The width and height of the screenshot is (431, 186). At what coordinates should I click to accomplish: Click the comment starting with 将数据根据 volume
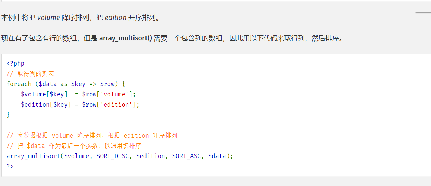coord(92,136)
